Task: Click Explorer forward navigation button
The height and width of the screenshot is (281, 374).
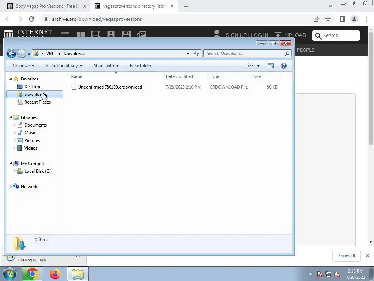Action: (x=22, y=53)
